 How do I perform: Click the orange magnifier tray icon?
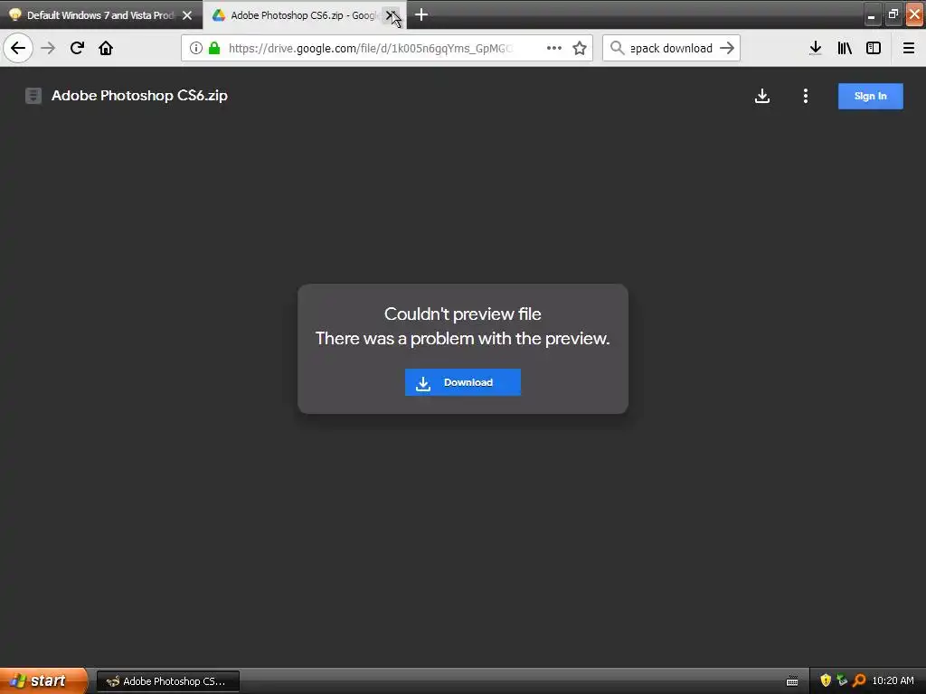859,680
